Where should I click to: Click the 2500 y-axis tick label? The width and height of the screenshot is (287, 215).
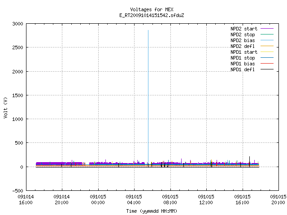tap(18, 48)
